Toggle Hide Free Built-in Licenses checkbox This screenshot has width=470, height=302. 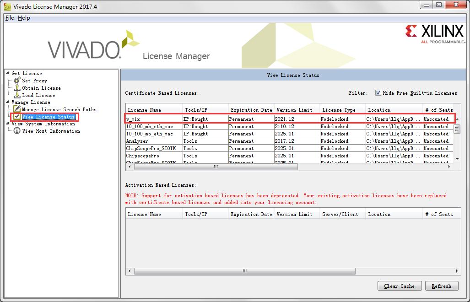(378, 93)
